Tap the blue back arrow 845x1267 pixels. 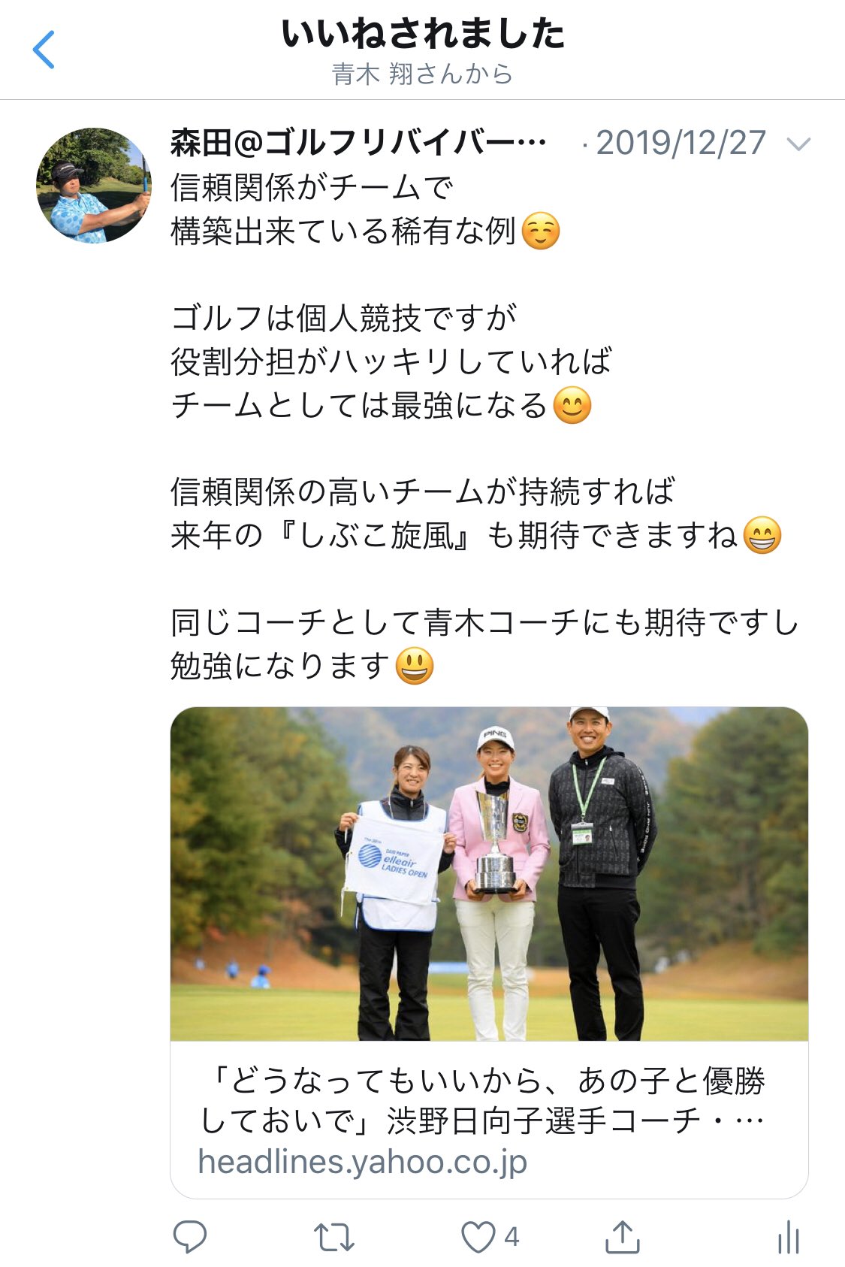[x=44, y=50]
